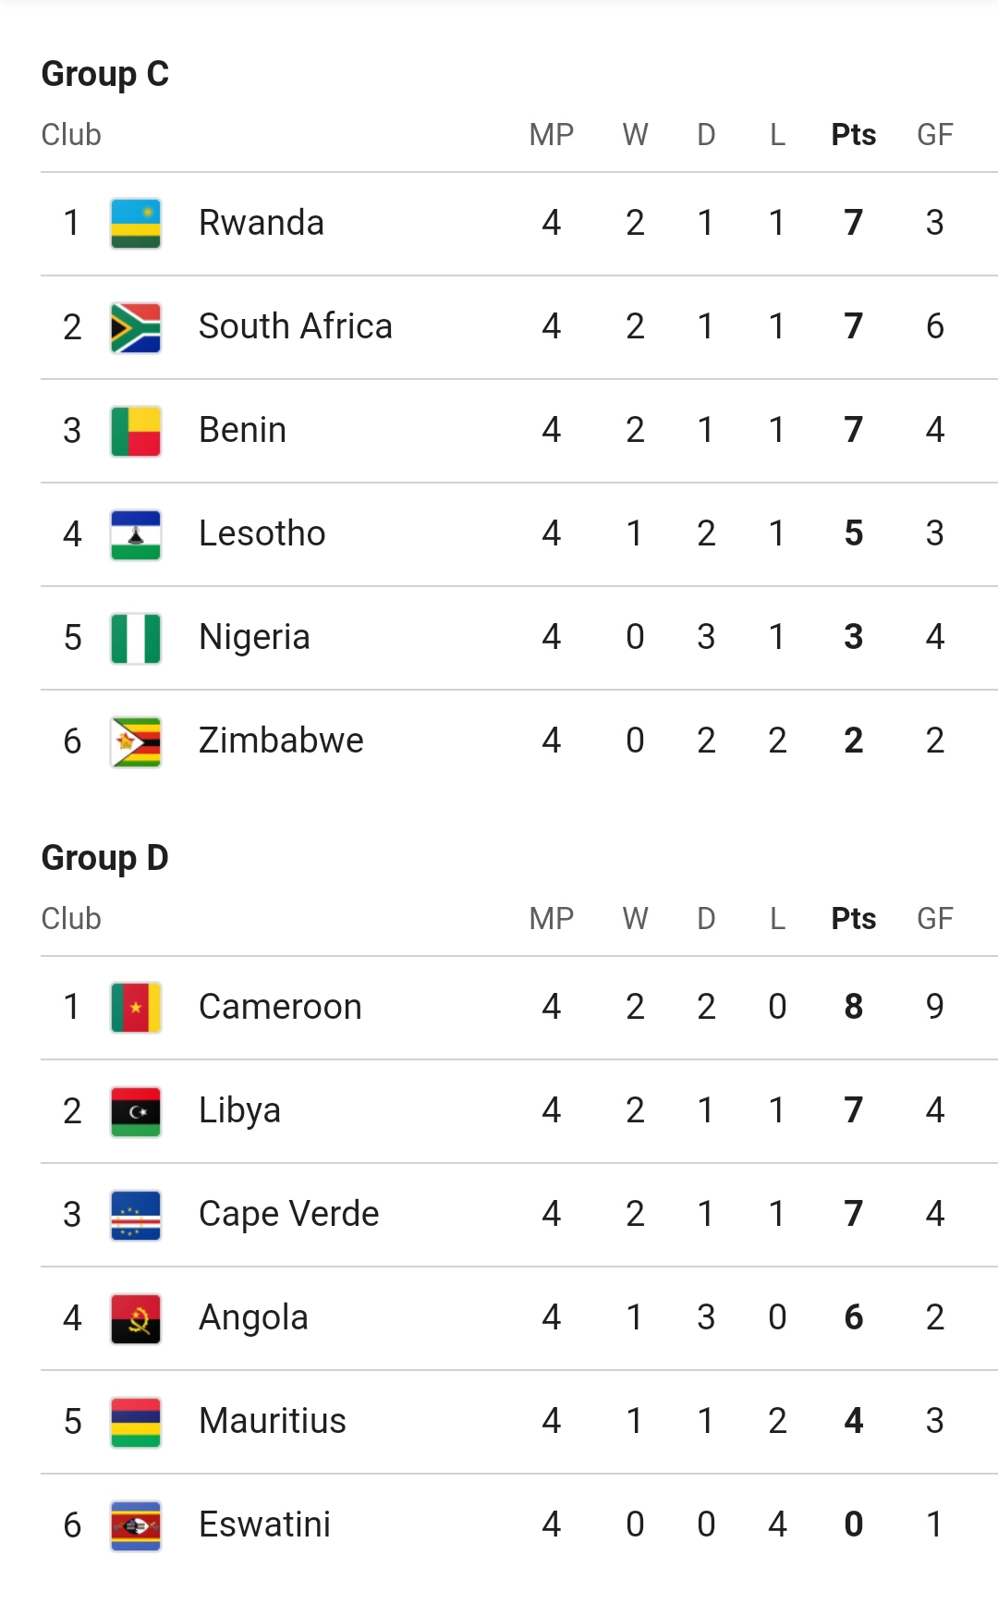The width and height of the screenshot is (998, 1604).
Task: Tap the Lesotho flag icon
Action: tap(136, 534)
